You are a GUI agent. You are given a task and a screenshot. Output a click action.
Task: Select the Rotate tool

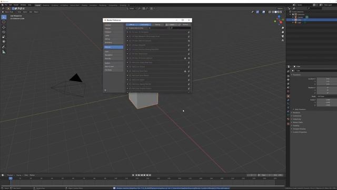click(x=4, y=32)
